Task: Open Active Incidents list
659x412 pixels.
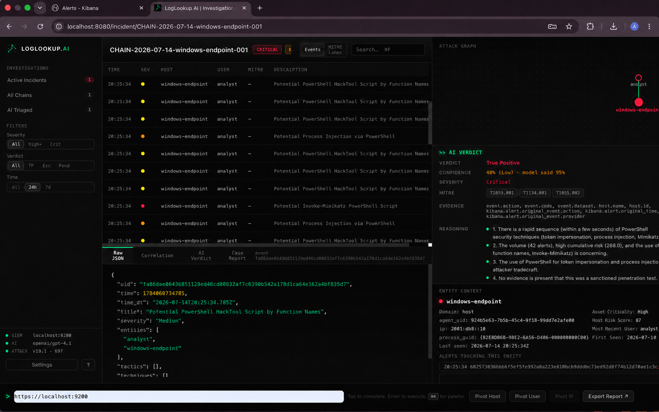Action: (x=50, y=80)
